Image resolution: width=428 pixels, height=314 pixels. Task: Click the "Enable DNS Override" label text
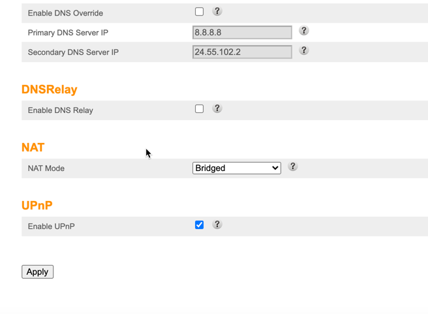click(65, 13)
